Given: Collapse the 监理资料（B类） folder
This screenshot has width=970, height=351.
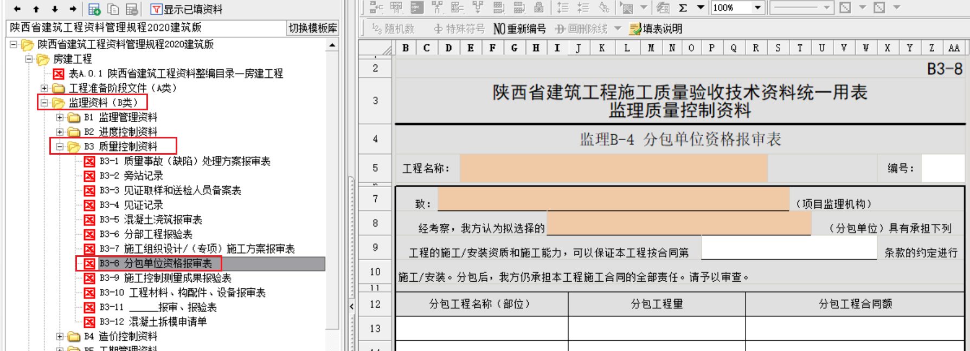Looking at the screenshot, I should (x=44, y=103).
